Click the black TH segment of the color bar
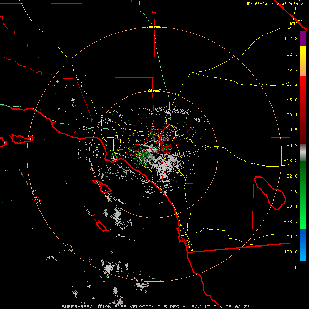 pos(303,267)
